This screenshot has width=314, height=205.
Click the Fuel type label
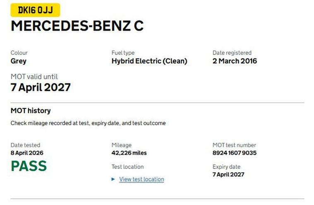coord(123,53)
